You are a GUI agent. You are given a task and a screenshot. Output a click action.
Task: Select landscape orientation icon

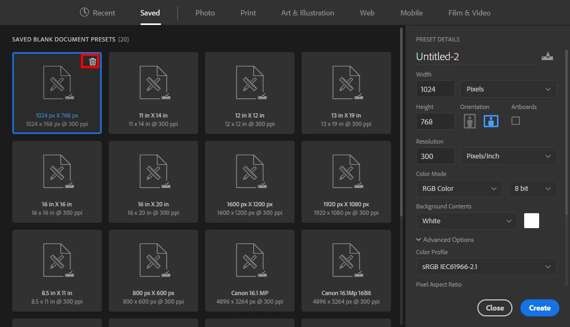[x=491, y=121]
